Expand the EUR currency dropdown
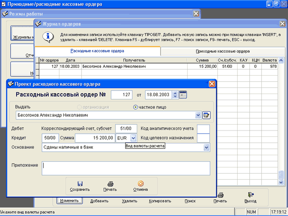Screen dimensions: 288x216 click(133, 138)
